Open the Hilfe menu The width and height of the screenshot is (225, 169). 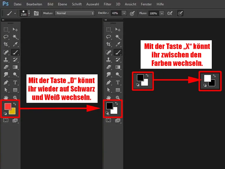[x=160, y=4]
